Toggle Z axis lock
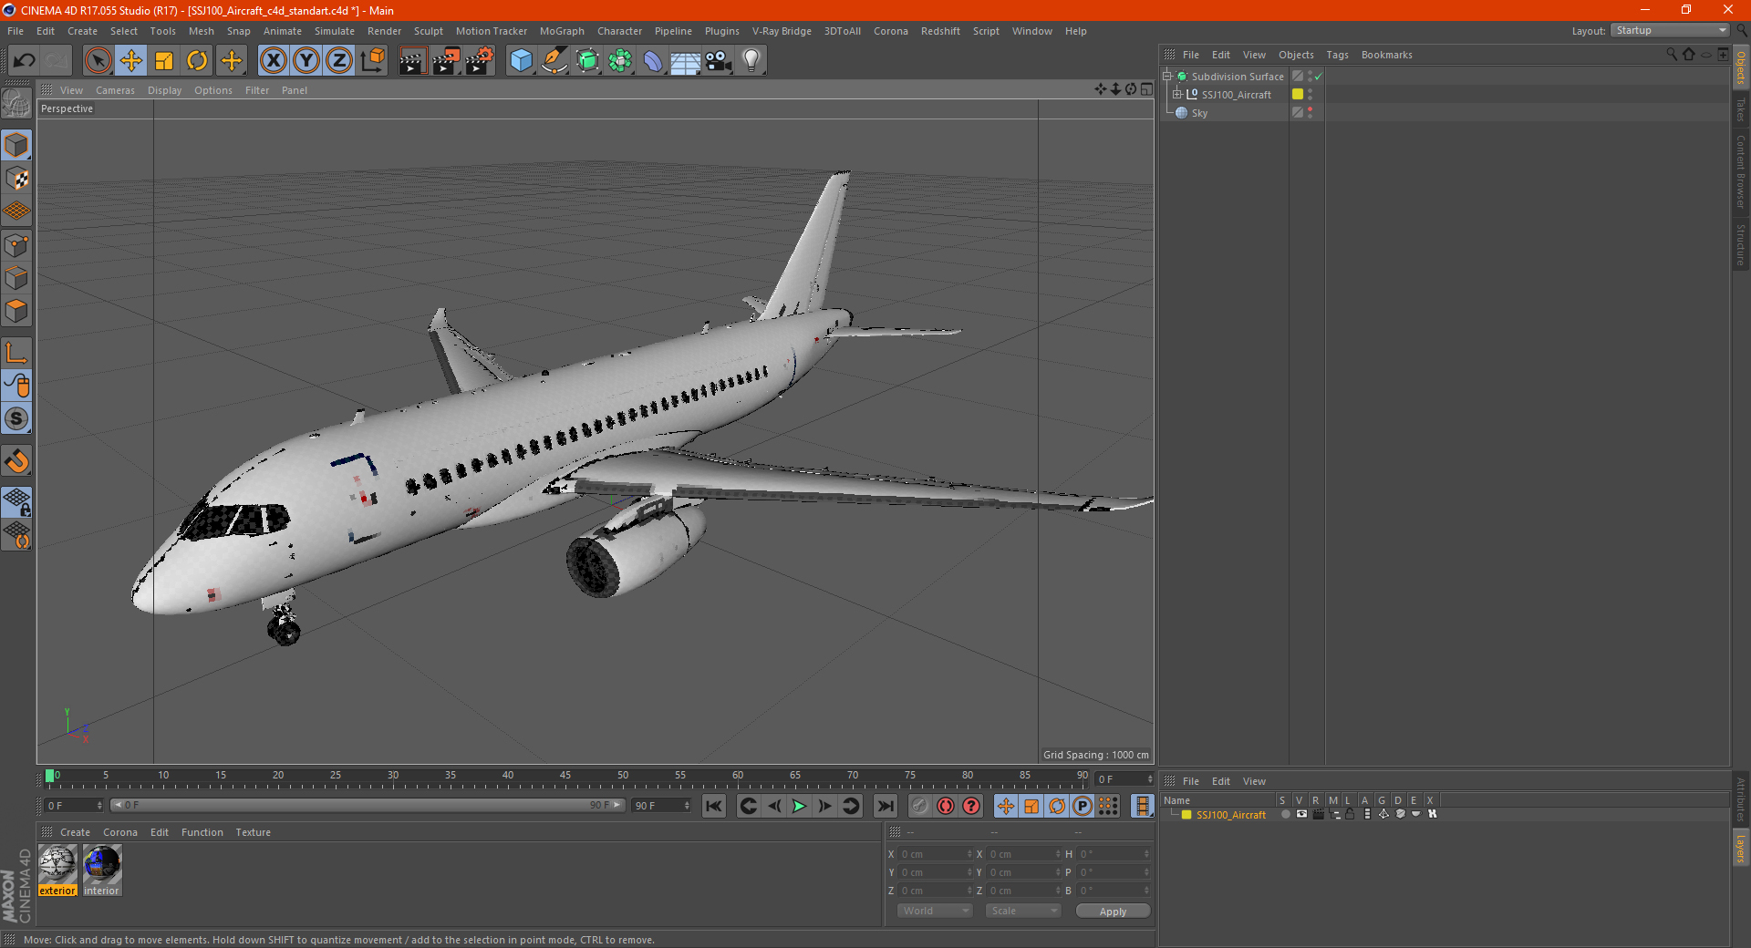Viewport: 1751px width, 948px height. pos(339,61)
